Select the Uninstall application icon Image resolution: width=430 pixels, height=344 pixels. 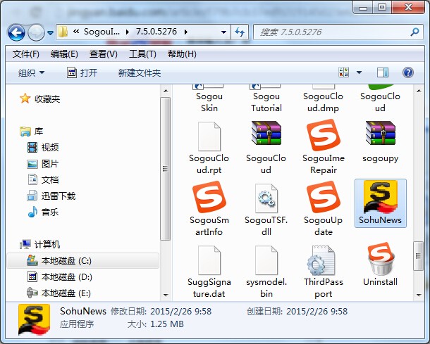(381, 260)
